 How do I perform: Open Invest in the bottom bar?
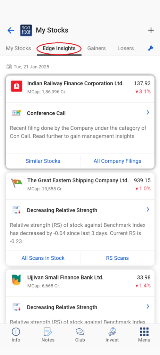112,335
